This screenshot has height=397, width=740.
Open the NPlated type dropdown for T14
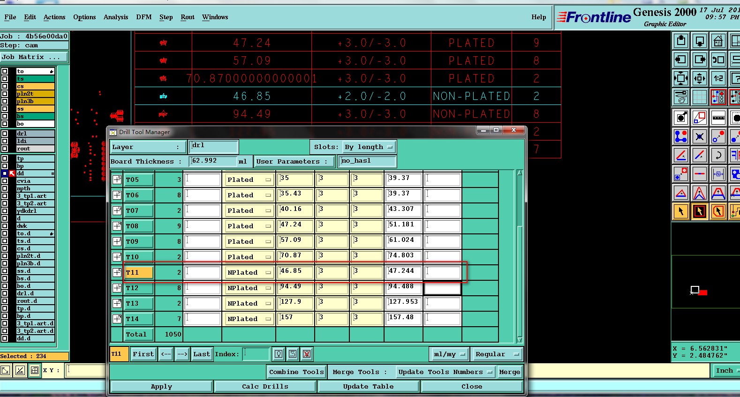249,319
